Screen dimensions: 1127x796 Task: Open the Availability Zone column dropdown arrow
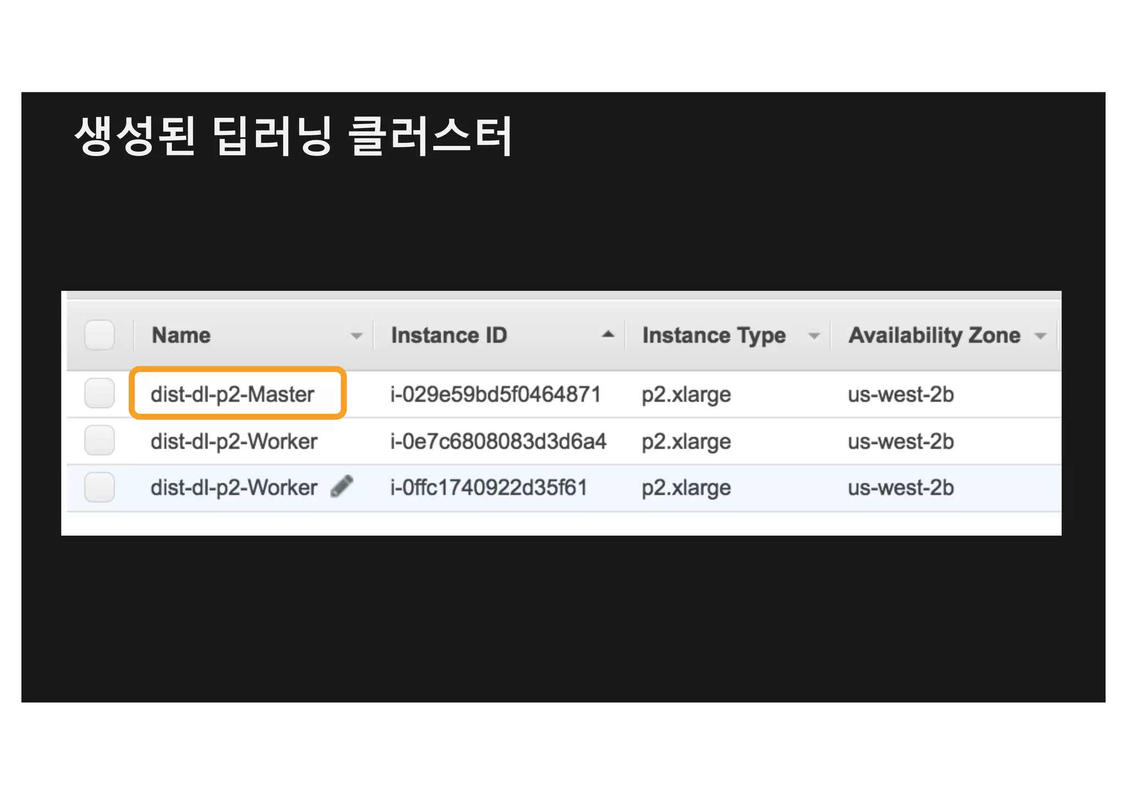point(1040,336)
